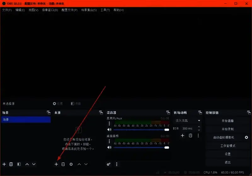Click the 60.00 / 60.00 FPS status text

(x=232, y=172)
